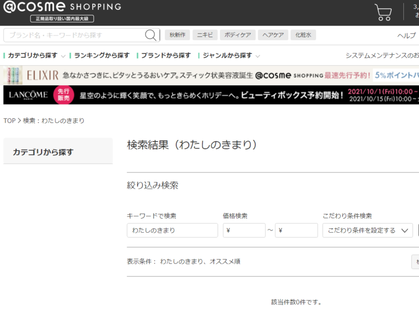Click the 検索：わたしのきまり breadcrumb text
The height and width of the screenshot is (310, 419).
click(54, 121)
